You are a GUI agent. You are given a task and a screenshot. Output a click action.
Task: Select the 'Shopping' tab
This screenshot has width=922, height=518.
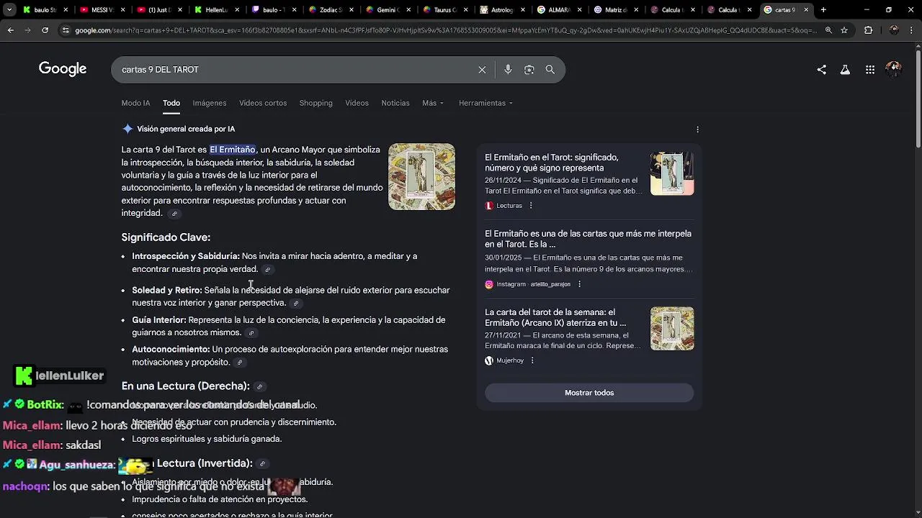tap(315, 103)
